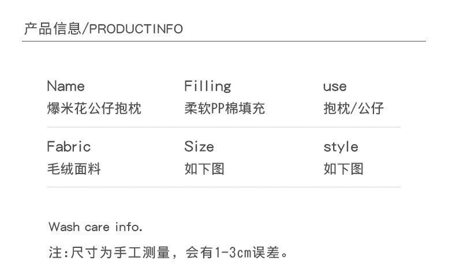Click the Wash care info. text

95,227
